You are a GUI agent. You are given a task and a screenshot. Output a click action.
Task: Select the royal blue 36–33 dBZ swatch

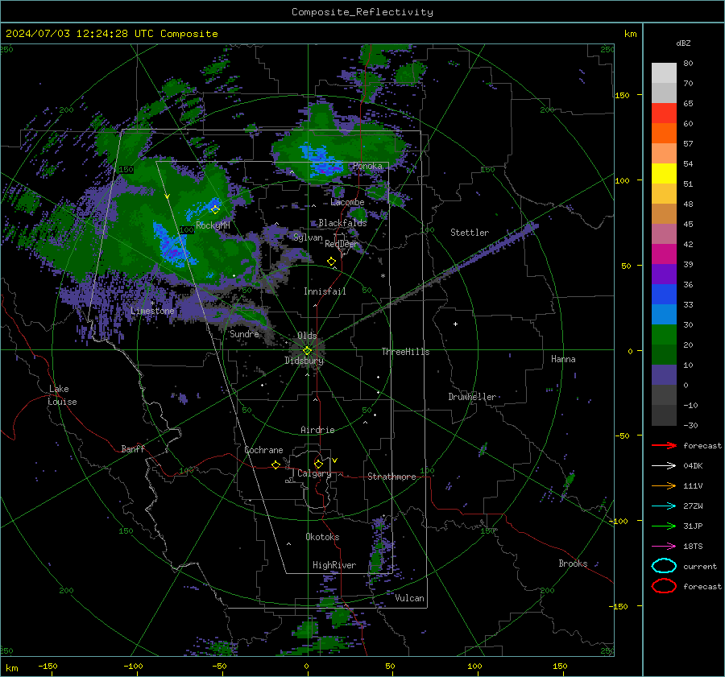pyautogui.click(x=664, y=295)
